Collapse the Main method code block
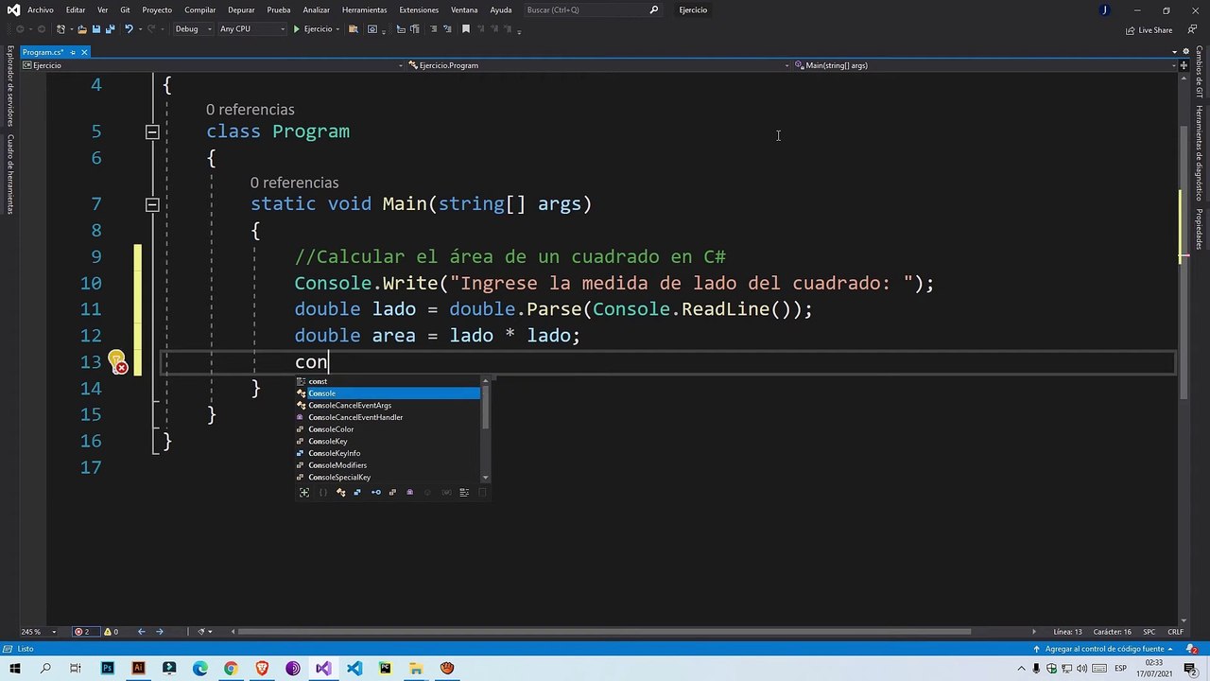Image resolution: width=1210 pixels, height=681 pixels. [152, 204]
